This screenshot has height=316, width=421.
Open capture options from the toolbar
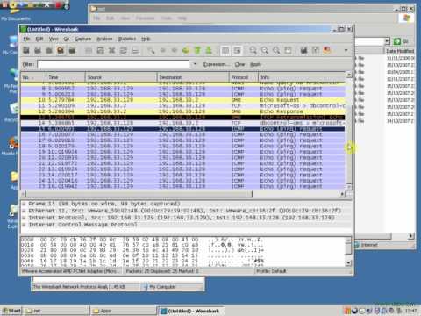click(x=38, y=50)
